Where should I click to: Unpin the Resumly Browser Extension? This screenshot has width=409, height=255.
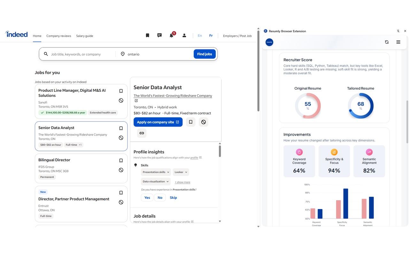pos(398,31)
